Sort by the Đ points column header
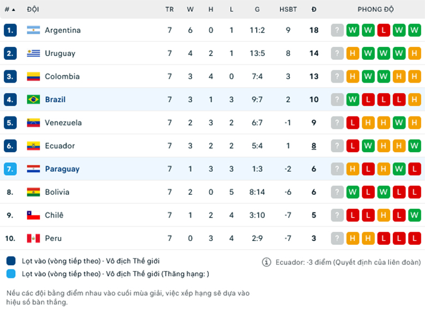This screenshot has height=309, width=425. point(314,9)
